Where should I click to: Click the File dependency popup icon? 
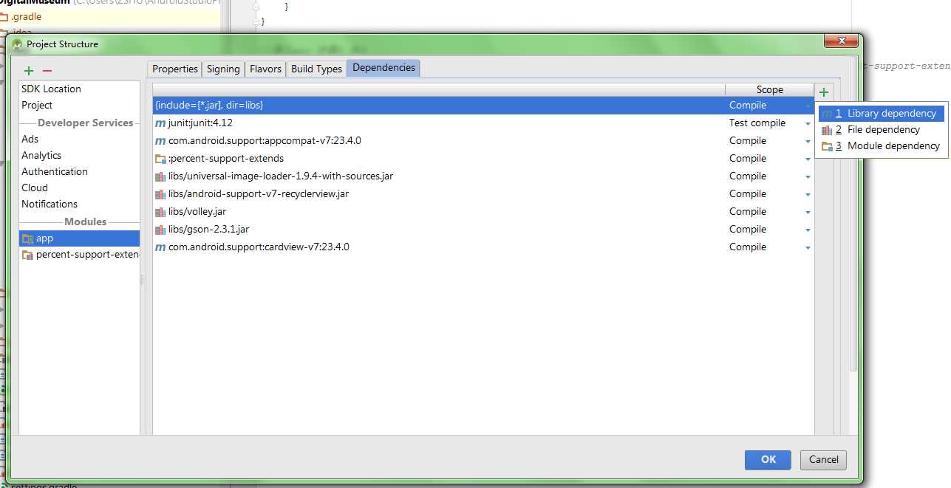[827, 130]
